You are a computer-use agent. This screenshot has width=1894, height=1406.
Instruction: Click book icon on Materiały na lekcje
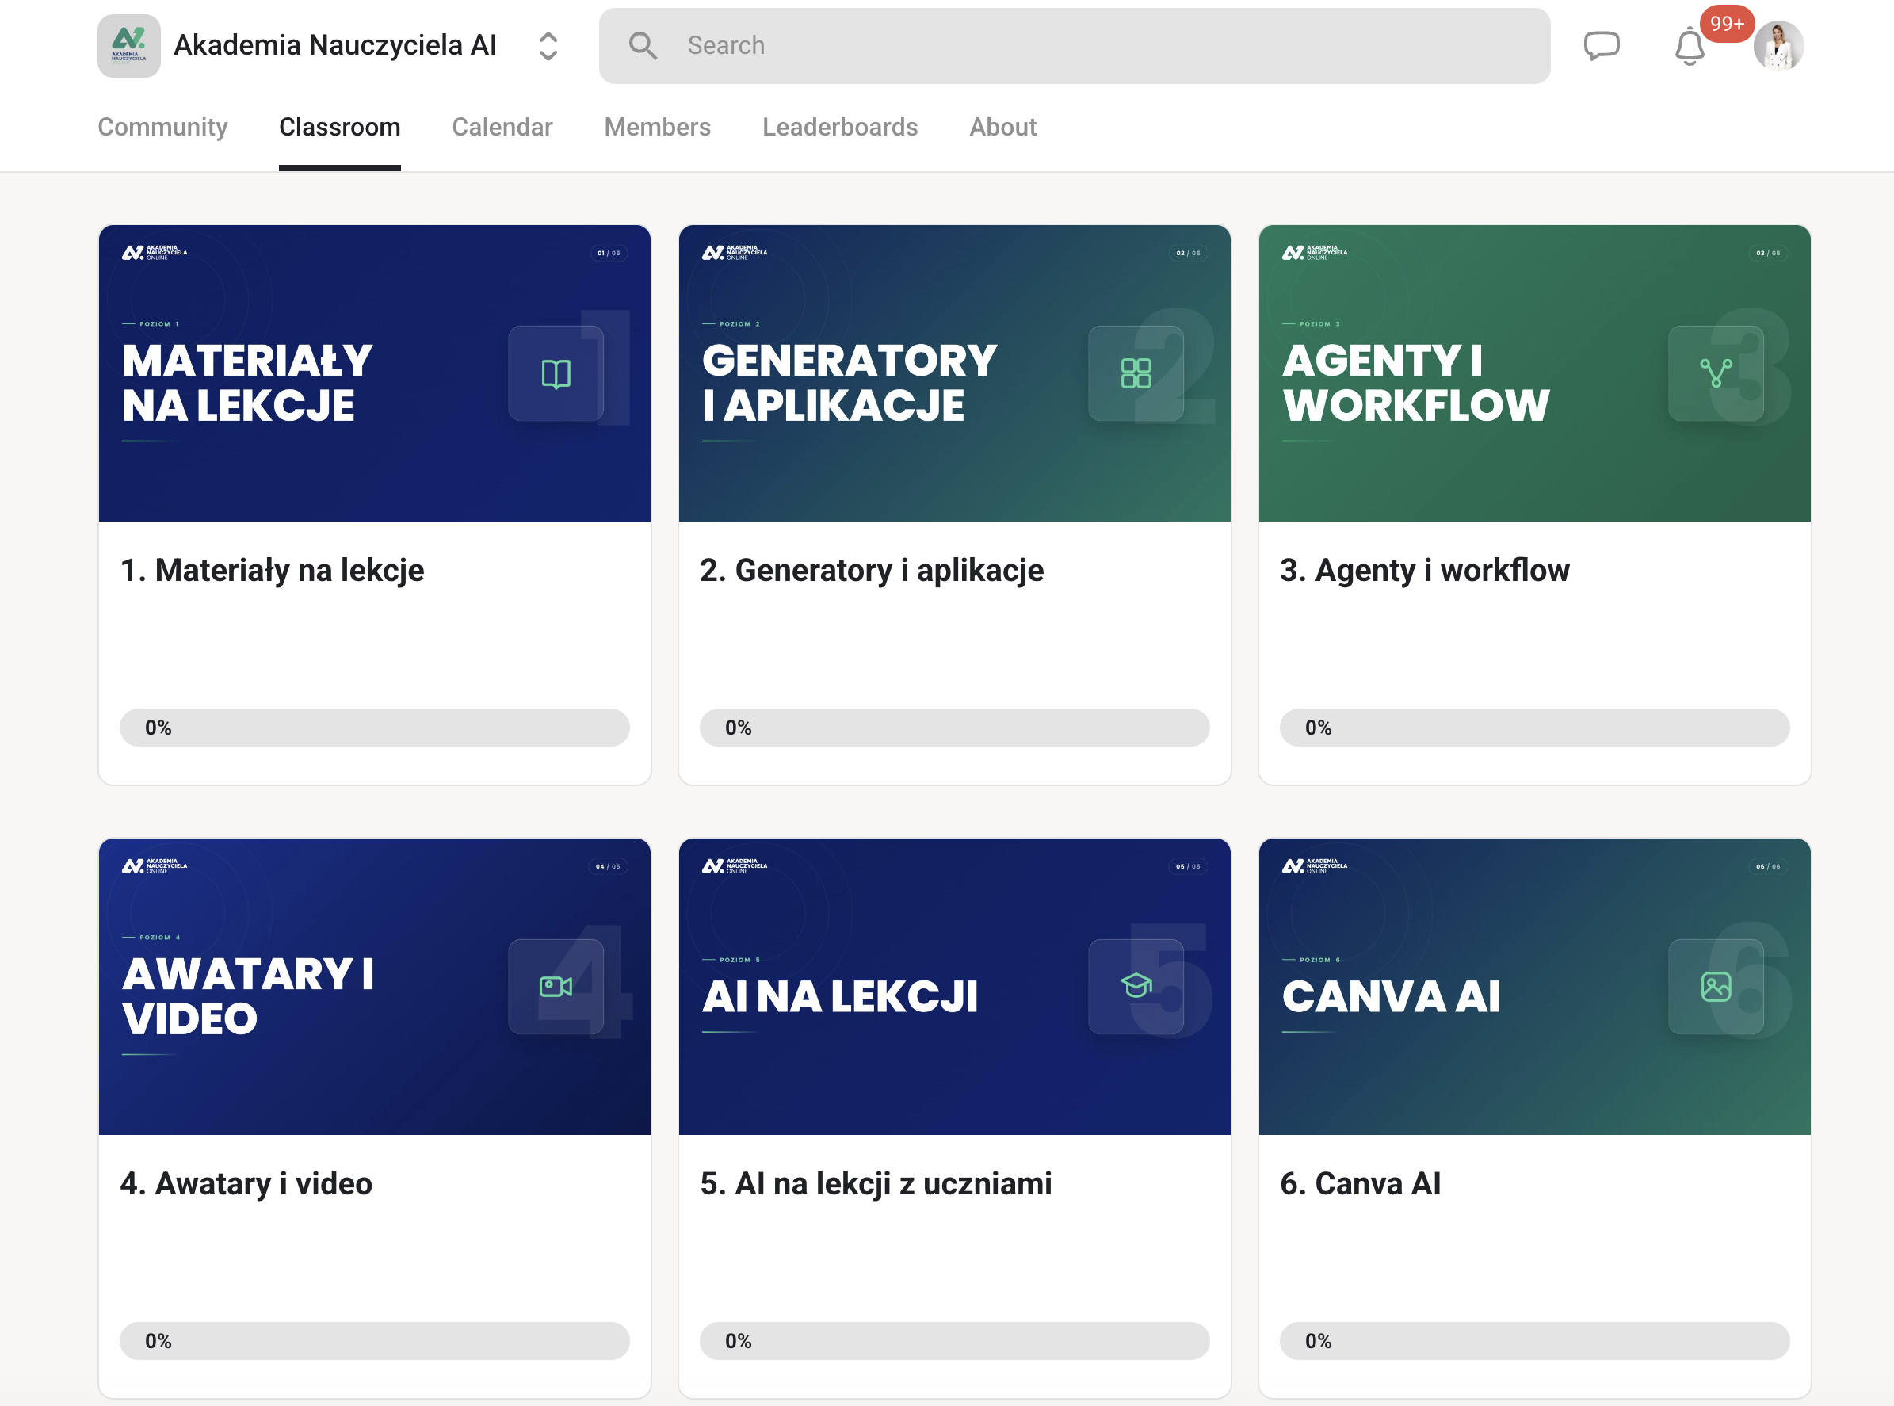[556, 373]
